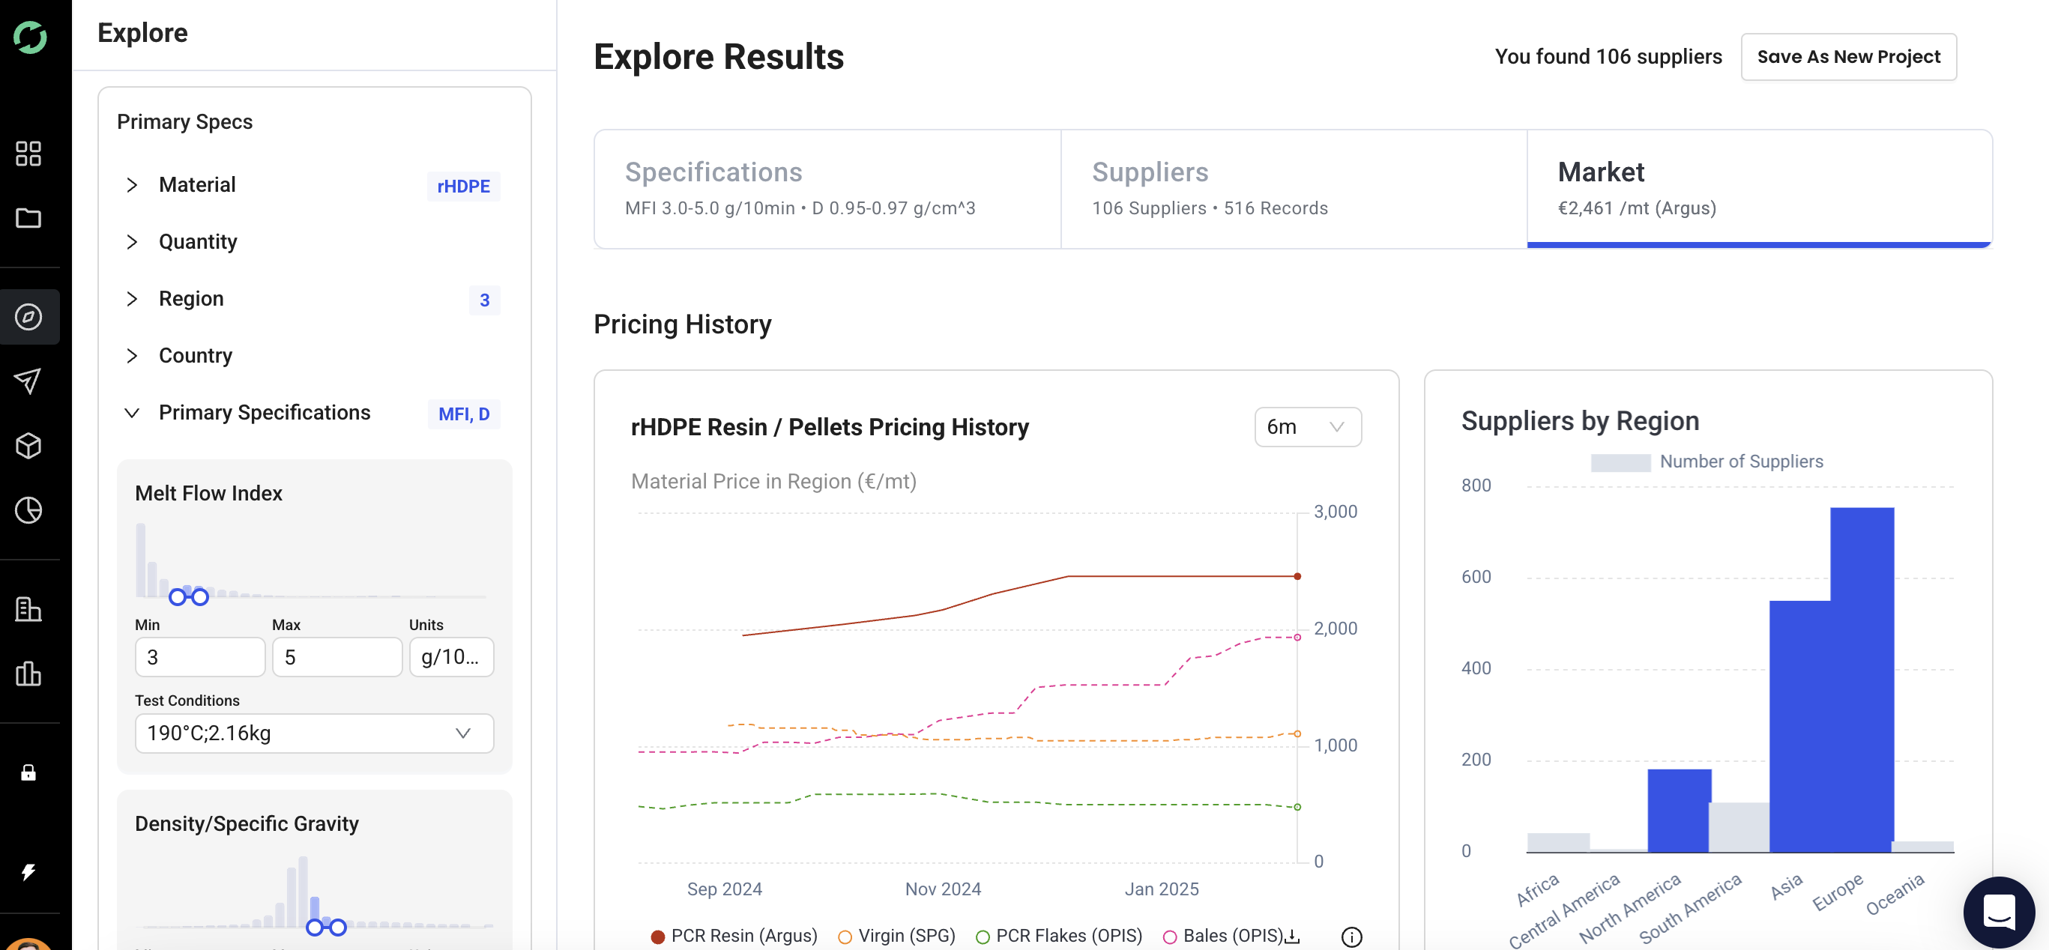This screenshot has height=950, width=2049.
Task: Toggle PCR Flakes (OPIS) legend series
Action: (1059, 936)
